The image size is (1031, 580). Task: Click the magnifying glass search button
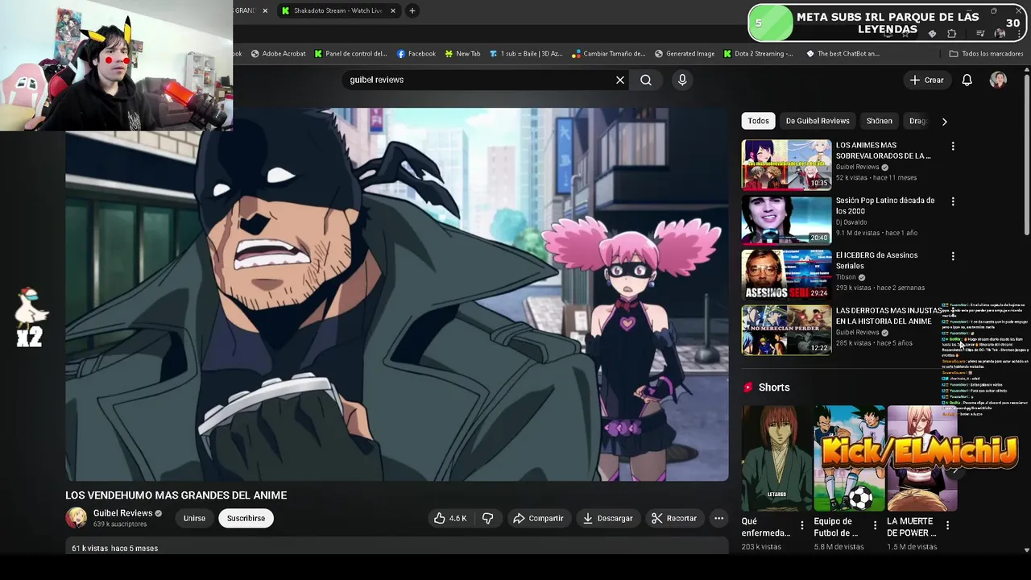tap(646, 80)
